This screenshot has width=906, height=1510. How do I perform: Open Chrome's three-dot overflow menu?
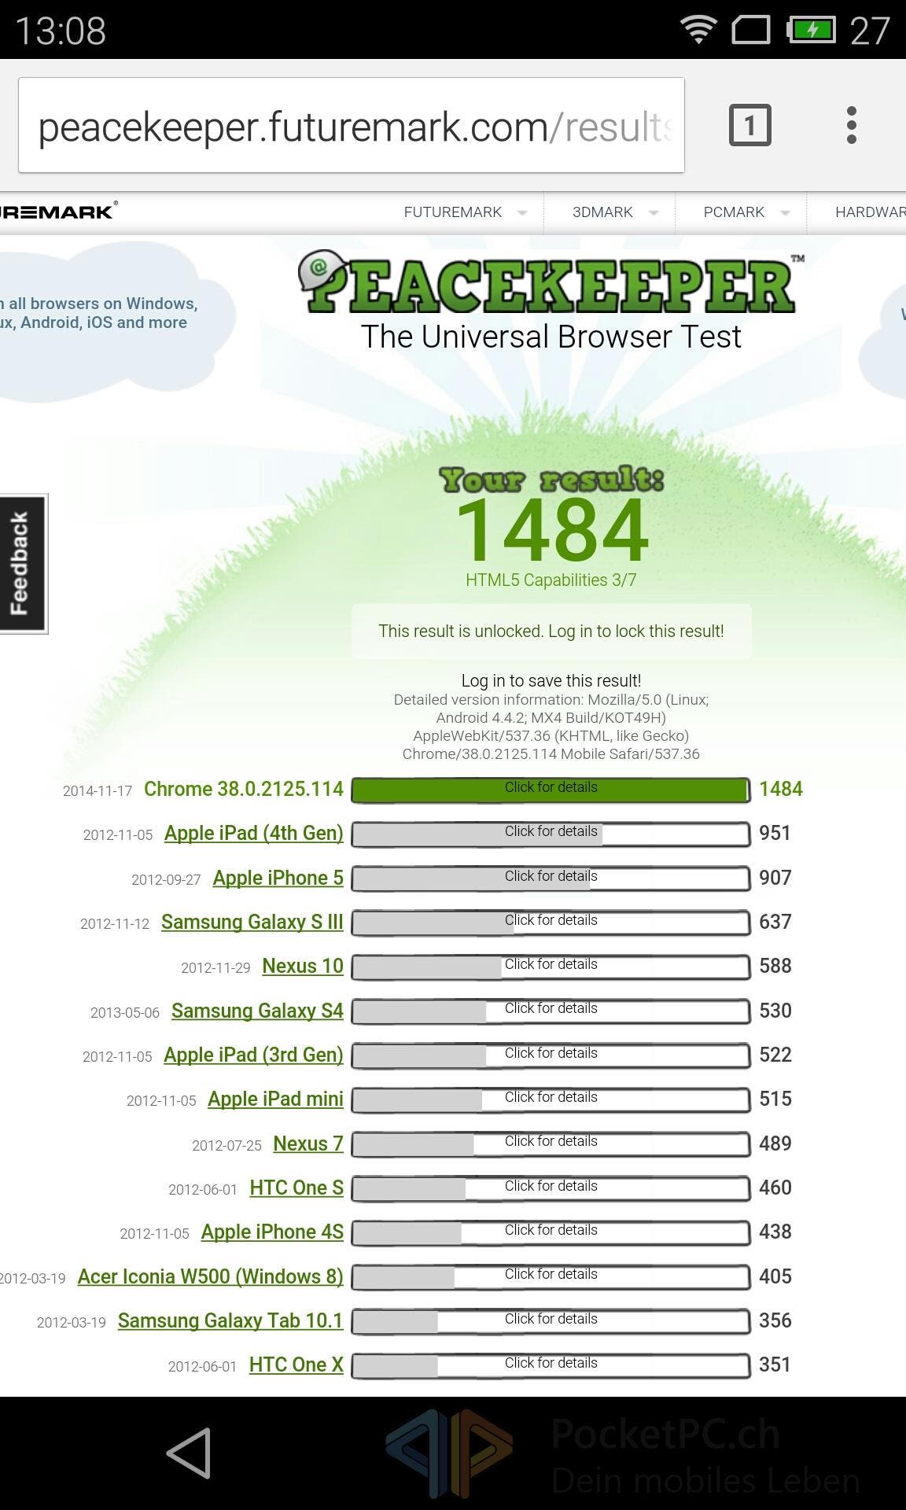click(x=851, y=125)
